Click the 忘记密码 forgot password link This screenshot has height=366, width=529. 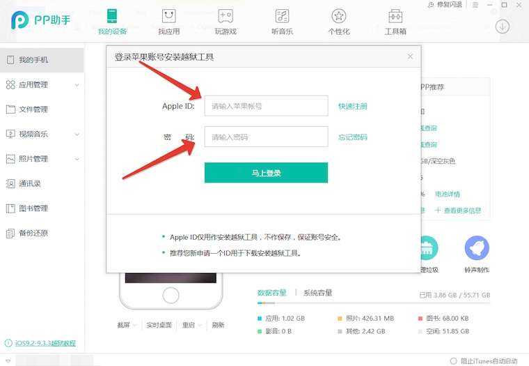(353, 137)
